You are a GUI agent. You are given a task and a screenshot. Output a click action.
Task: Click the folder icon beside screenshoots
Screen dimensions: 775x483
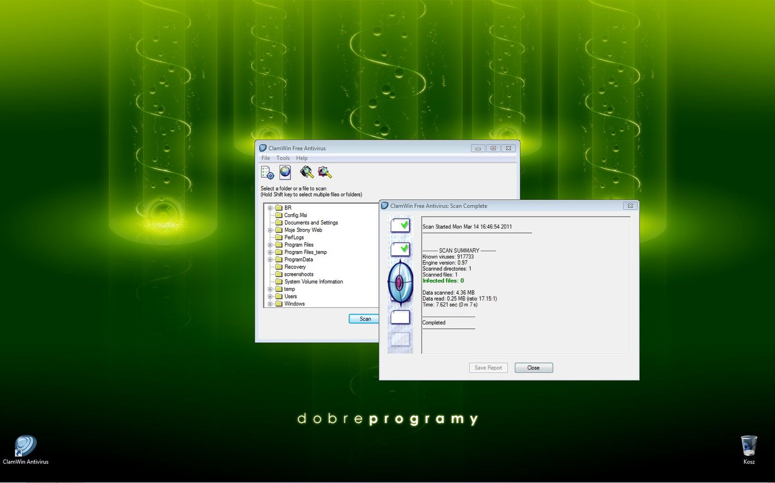(x=279, y=274)
